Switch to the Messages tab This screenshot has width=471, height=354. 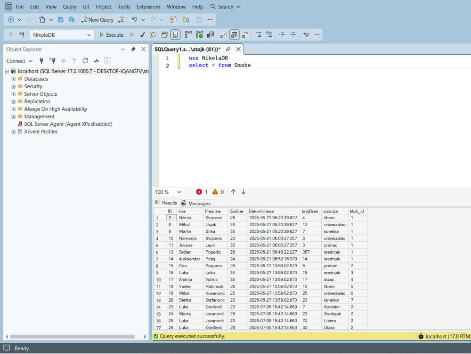(197, 204)
